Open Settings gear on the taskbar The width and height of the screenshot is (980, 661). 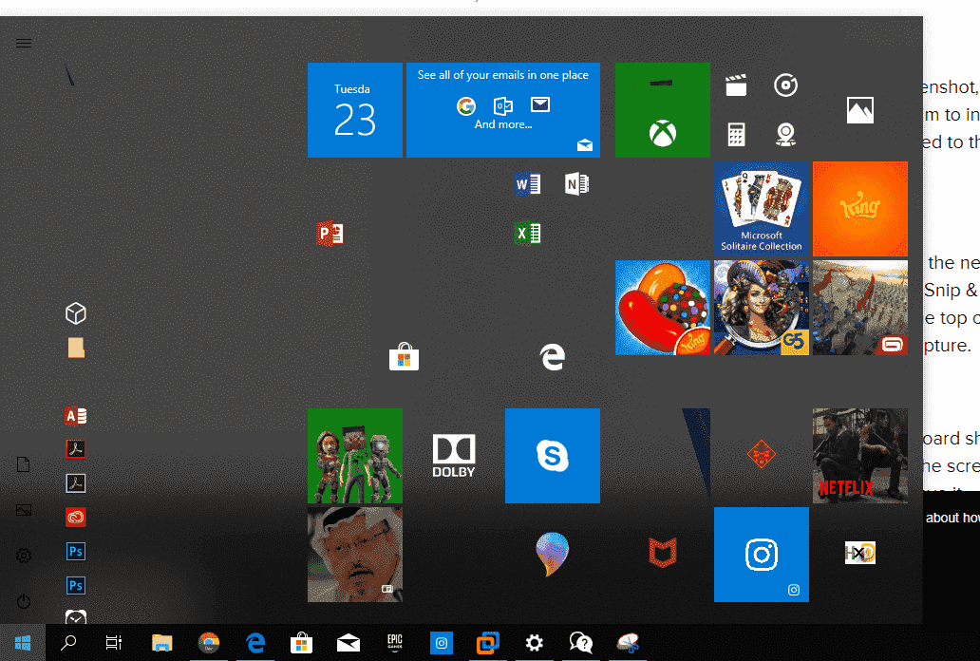[535, 642]
